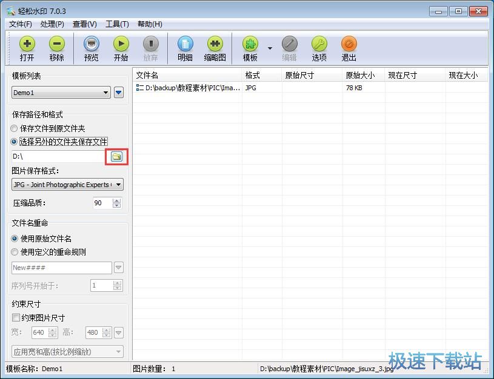The height and width of the screenshot is (379, 494).
Task: Sort by the 文件名 column header
Action: click(x=188, y=75)
